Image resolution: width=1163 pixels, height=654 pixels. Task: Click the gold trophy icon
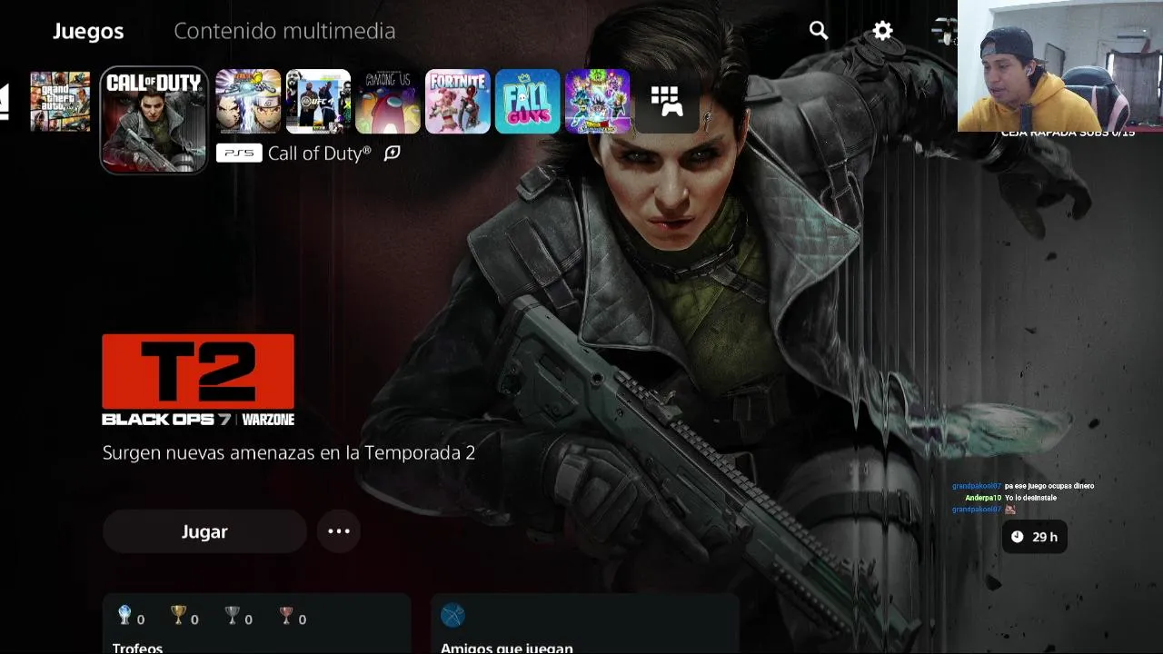pyautogui.click(x=178, y=616)
